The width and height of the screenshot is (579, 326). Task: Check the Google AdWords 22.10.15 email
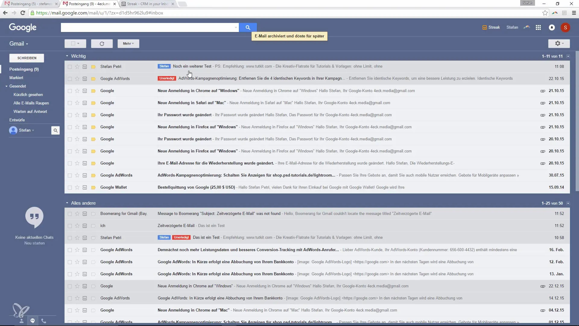pyautogui.click(x=70, y=79)
